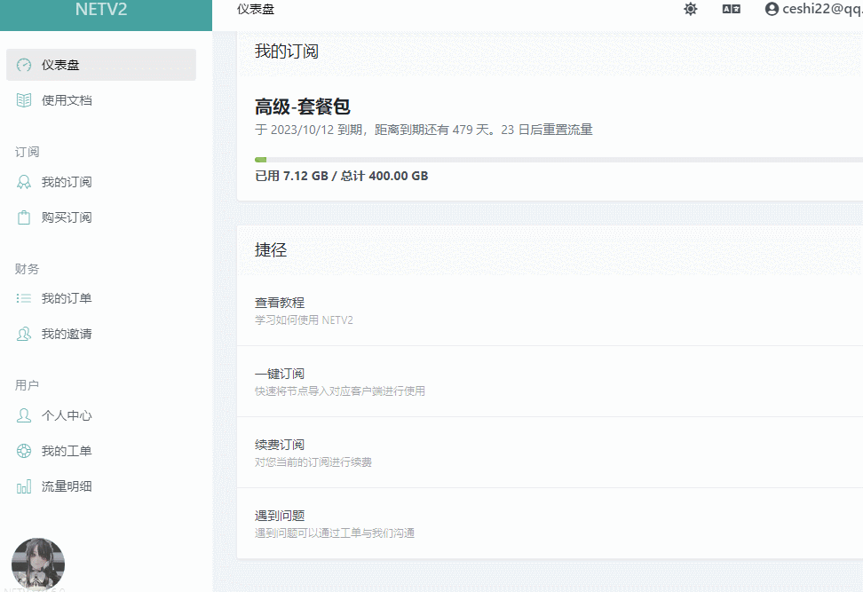Click the person icon beside 个人中心
Screen dimensions: 863x592
(x=24, y=415)
